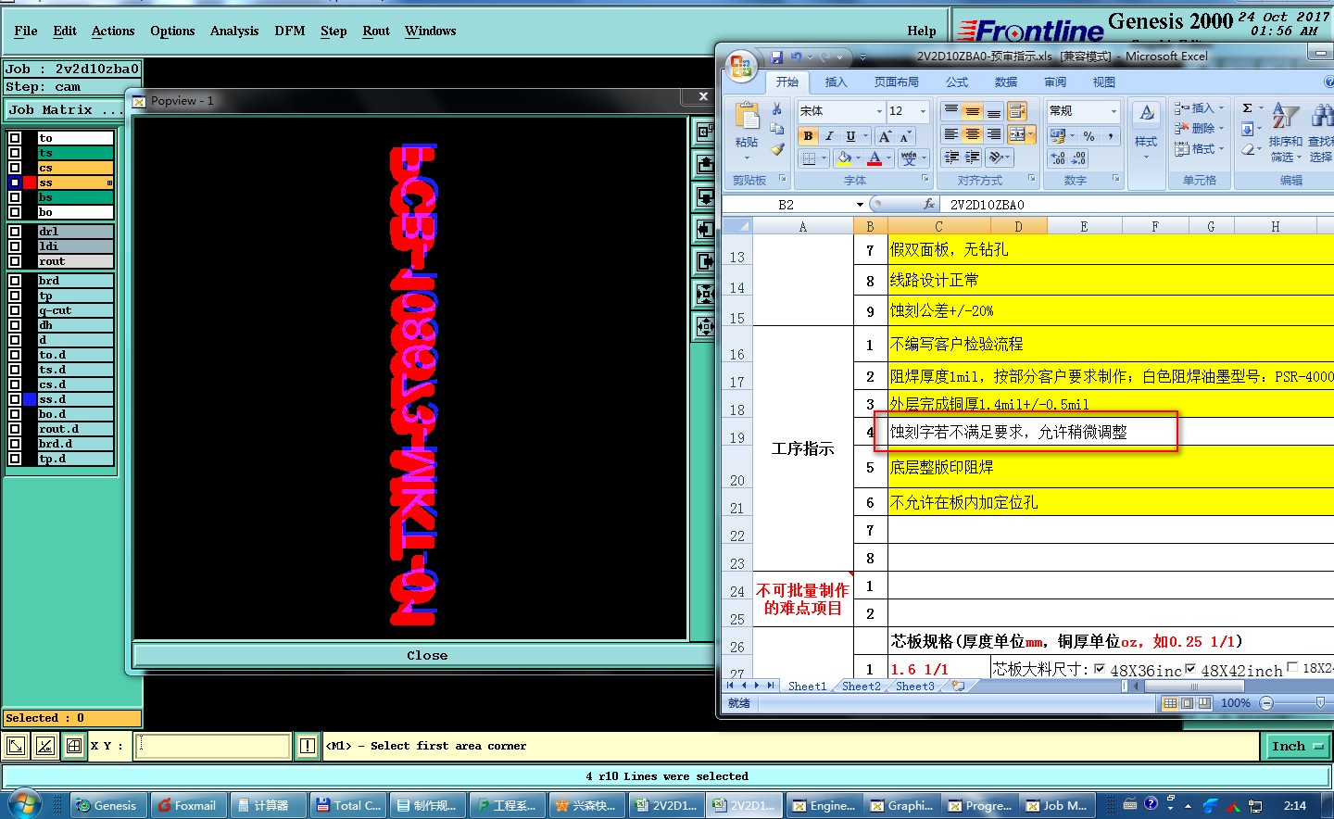
Task: Click the Align Text Right icon
Action: (x=993, y=134)
